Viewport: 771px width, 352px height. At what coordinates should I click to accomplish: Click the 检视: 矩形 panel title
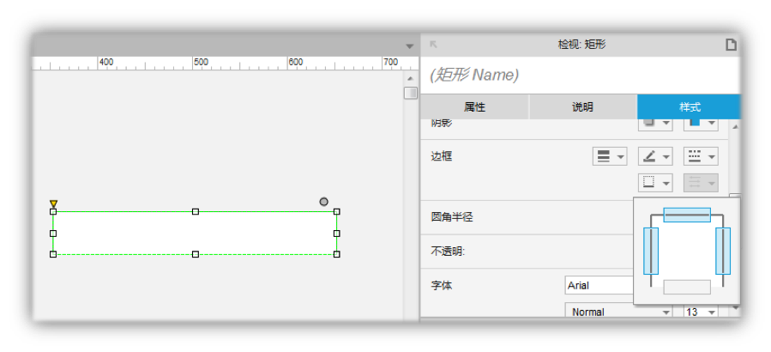pyautogui.click(x=581, y=45)
